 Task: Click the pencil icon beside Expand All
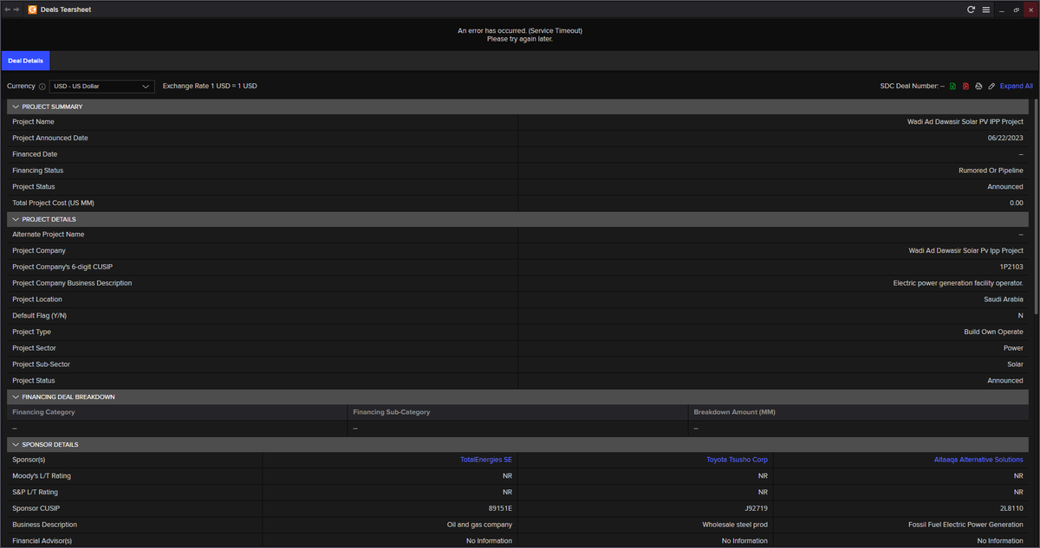(991, 87)
